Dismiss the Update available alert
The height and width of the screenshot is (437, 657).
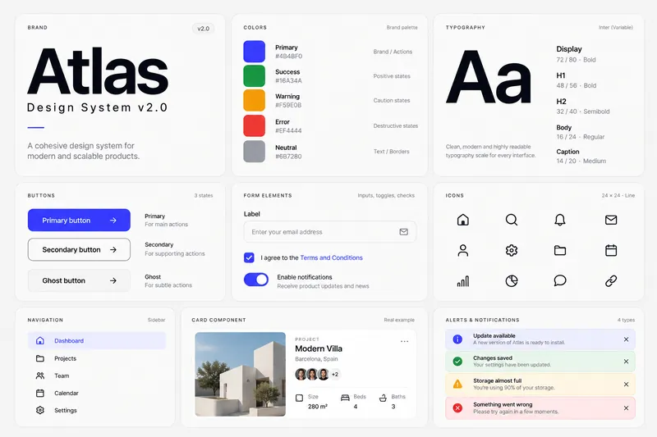coord(626,339)
